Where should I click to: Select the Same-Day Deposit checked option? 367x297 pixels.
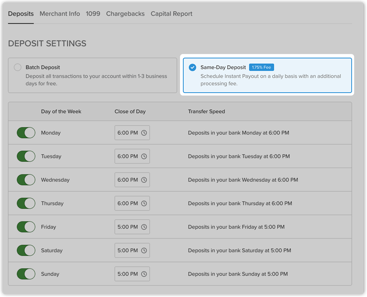192,67
